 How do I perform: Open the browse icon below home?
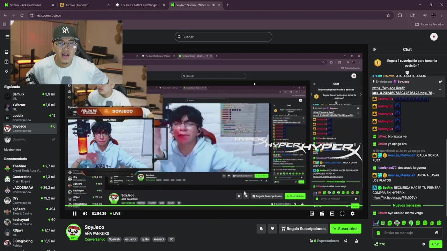6,62
